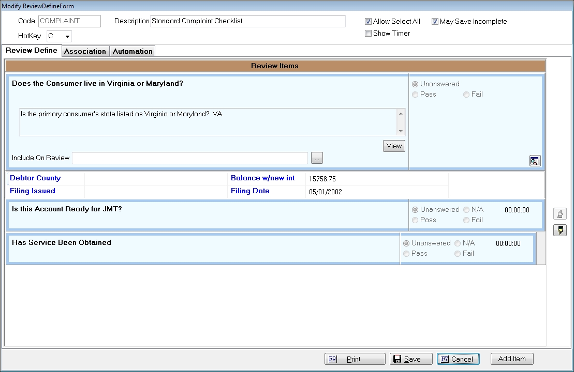The height and width of the screenshot is (372, 574).
Task: Click the move item up hand icon
Action: [560, 214]
